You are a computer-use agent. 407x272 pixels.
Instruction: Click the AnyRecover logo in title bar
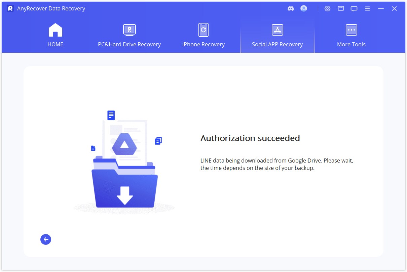10,8
